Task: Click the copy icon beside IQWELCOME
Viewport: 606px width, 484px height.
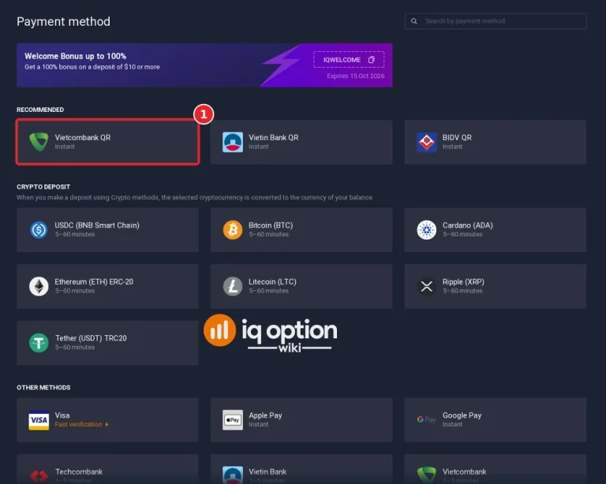Action: 372,60
